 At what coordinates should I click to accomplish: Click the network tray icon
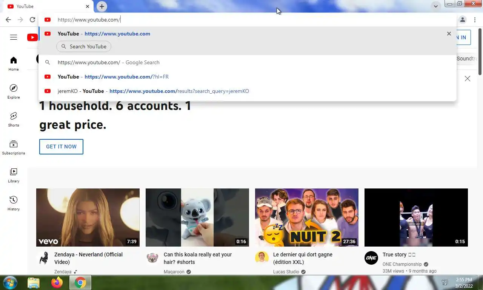(x=445, y=282)
